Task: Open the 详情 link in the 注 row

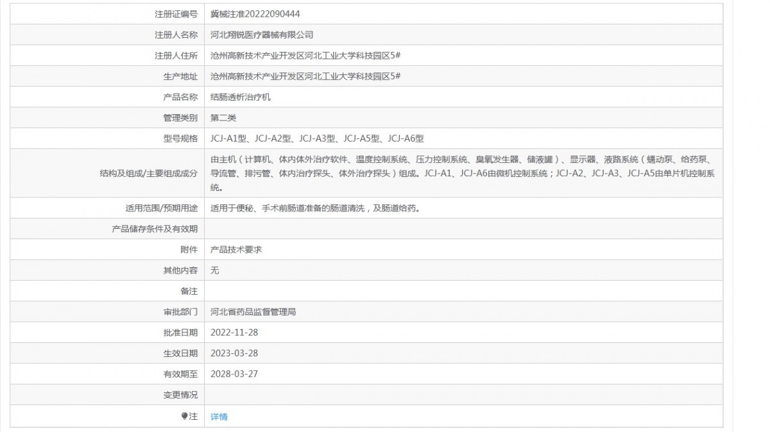Action: click(219, 417)
